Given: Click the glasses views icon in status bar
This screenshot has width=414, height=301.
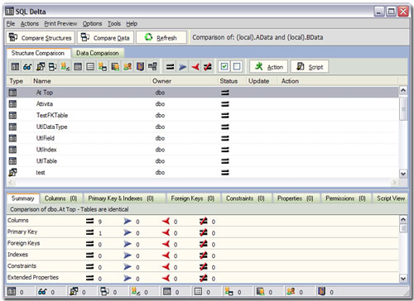Looking at the screenshot, I should (x=42, y=291).
